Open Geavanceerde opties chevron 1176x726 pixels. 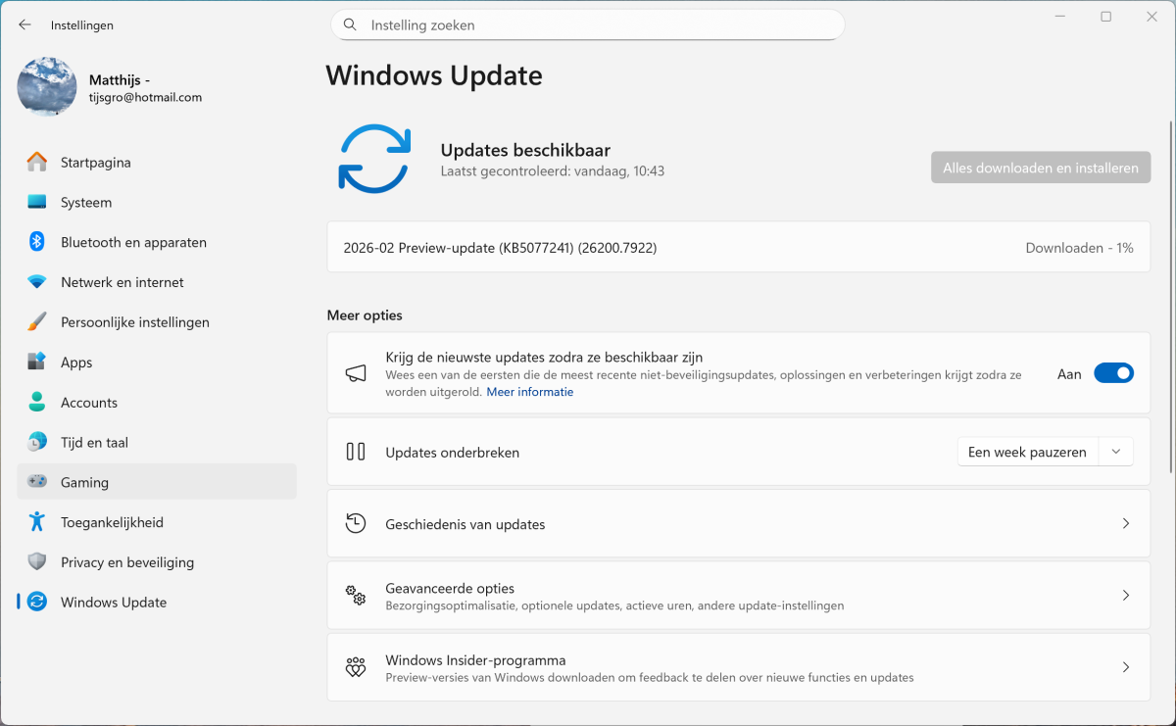point(1126,596)
